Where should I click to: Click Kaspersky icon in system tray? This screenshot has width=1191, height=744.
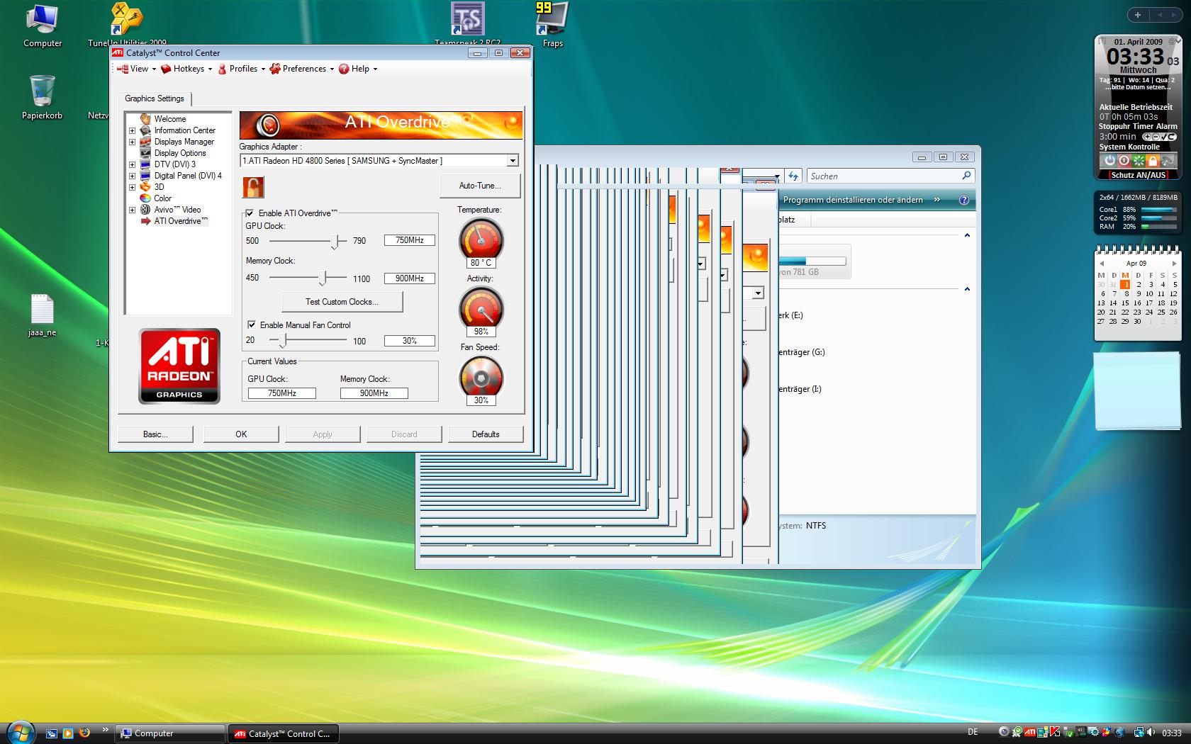(x=1055, y=733)
